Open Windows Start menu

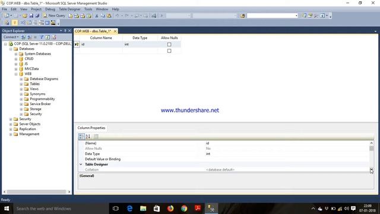click(x=7, y=209)
